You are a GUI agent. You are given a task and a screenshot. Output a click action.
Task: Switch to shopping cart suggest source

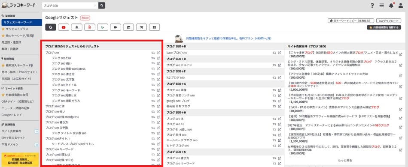[142, 27]
